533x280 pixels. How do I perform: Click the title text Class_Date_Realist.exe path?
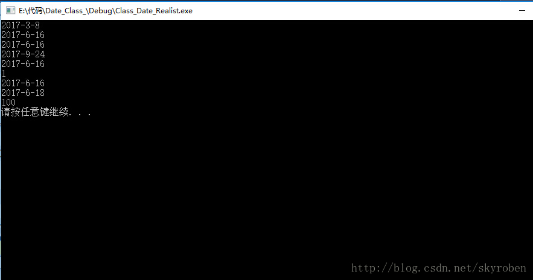(106, 11)
